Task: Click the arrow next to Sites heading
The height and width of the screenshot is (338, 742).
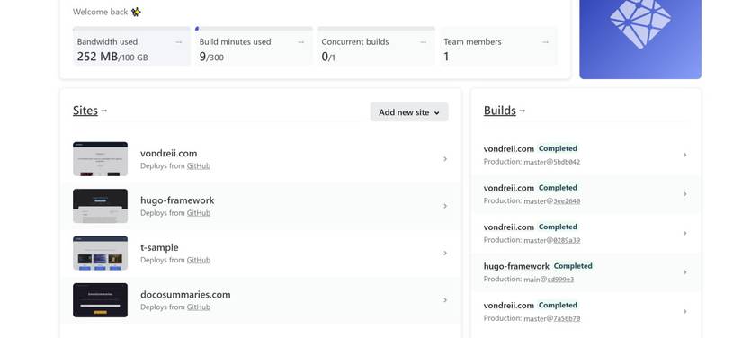Action: tap(104, 111)
